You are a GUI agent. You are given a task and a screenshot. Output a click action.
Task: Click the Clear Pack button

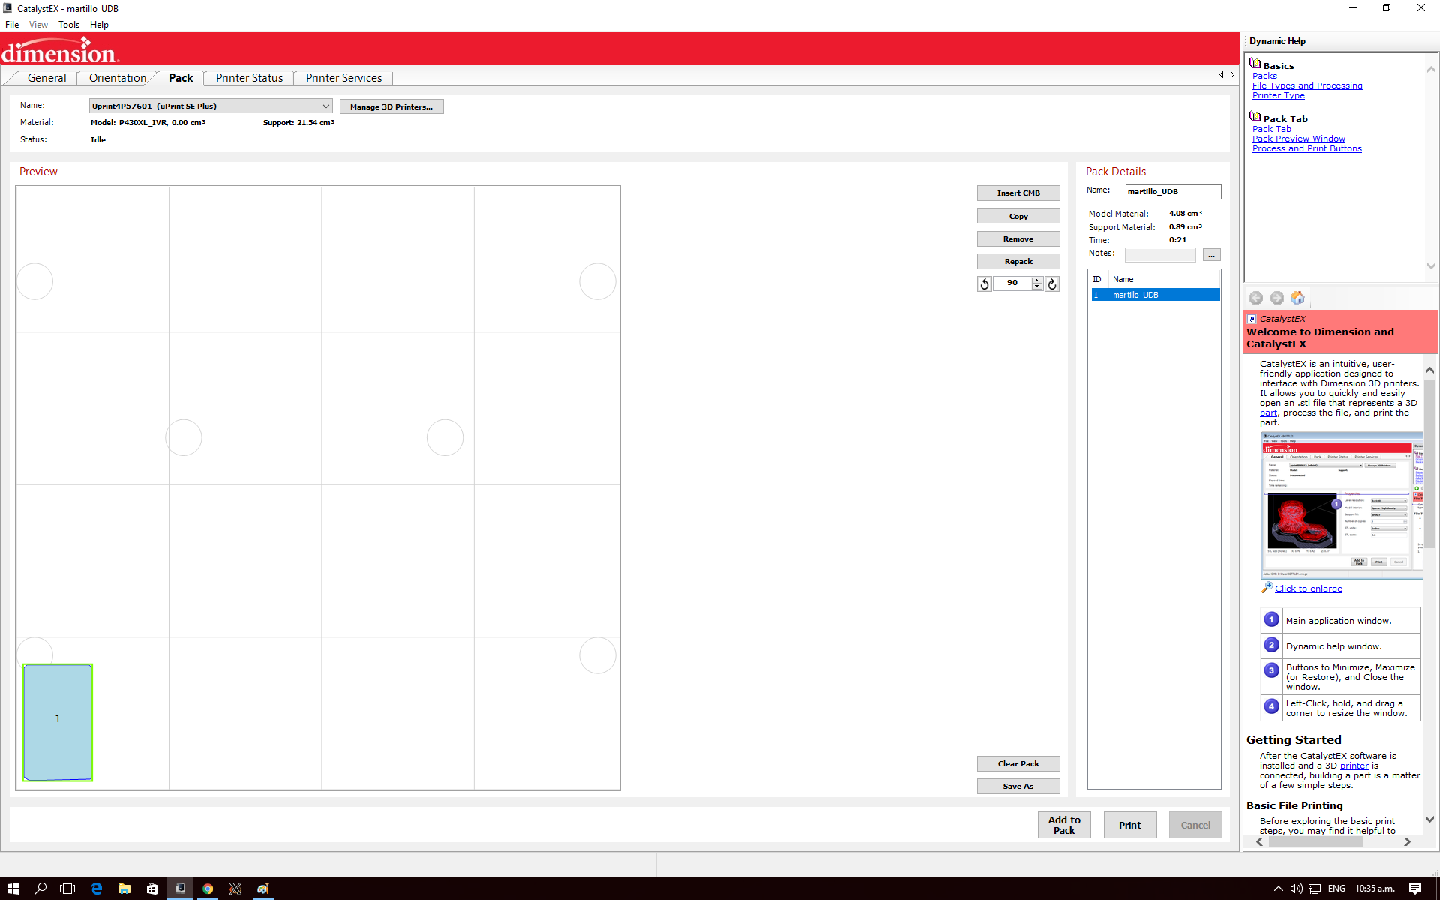click(x=1018, y=763)
